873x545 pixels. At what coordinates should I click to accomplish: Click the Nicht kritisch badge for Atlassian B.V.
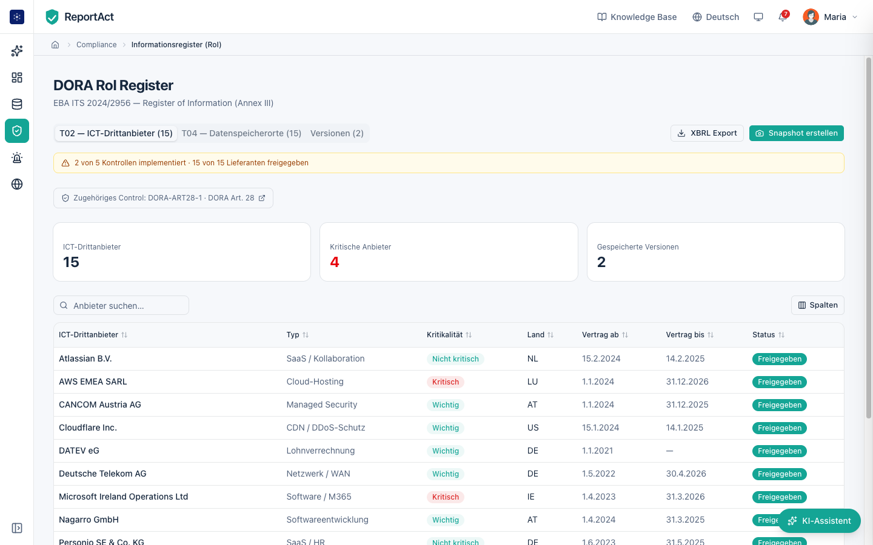point(455,359)
